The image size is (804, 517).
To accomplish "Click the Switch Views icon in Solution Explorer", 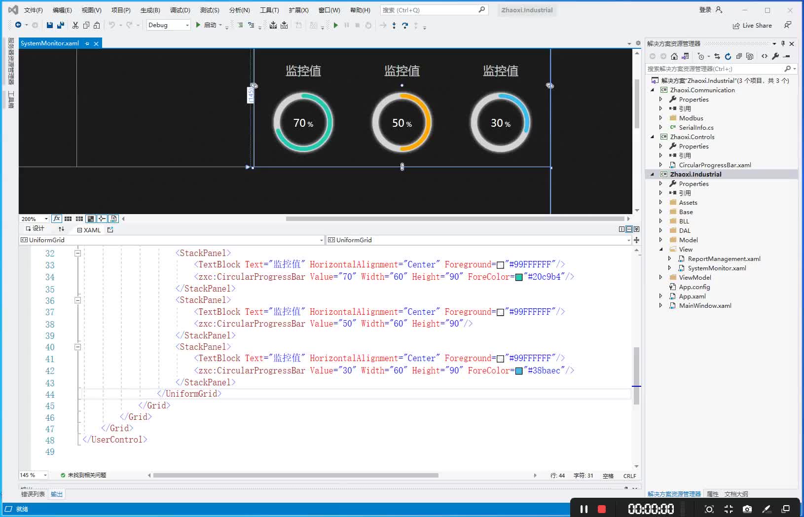I will (685, 56).
